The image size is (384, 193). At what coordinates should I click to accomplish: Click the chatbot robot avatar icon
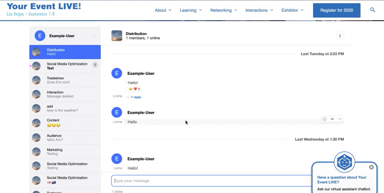point(344,162)
